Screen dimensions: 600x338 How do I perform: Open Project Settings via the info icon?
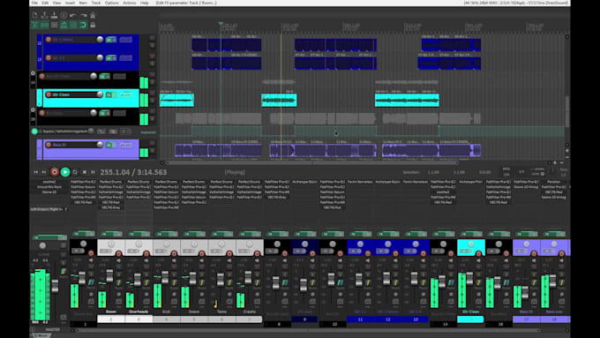pos(64,15)
